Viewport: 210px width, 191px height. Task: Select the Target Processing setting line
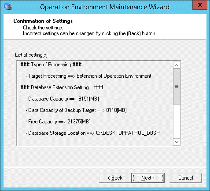tap(88, 76)
